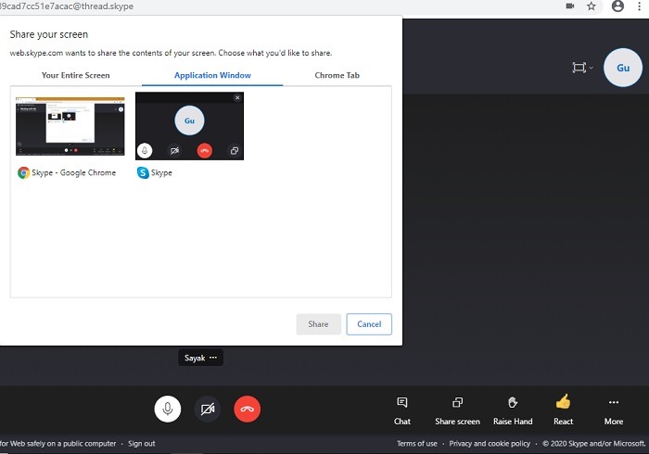Raise Hand in the call

pos(513,411)
